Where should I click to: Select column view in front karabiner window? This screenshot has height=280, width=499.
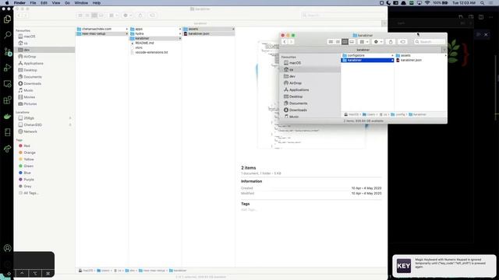coord(345,41)
